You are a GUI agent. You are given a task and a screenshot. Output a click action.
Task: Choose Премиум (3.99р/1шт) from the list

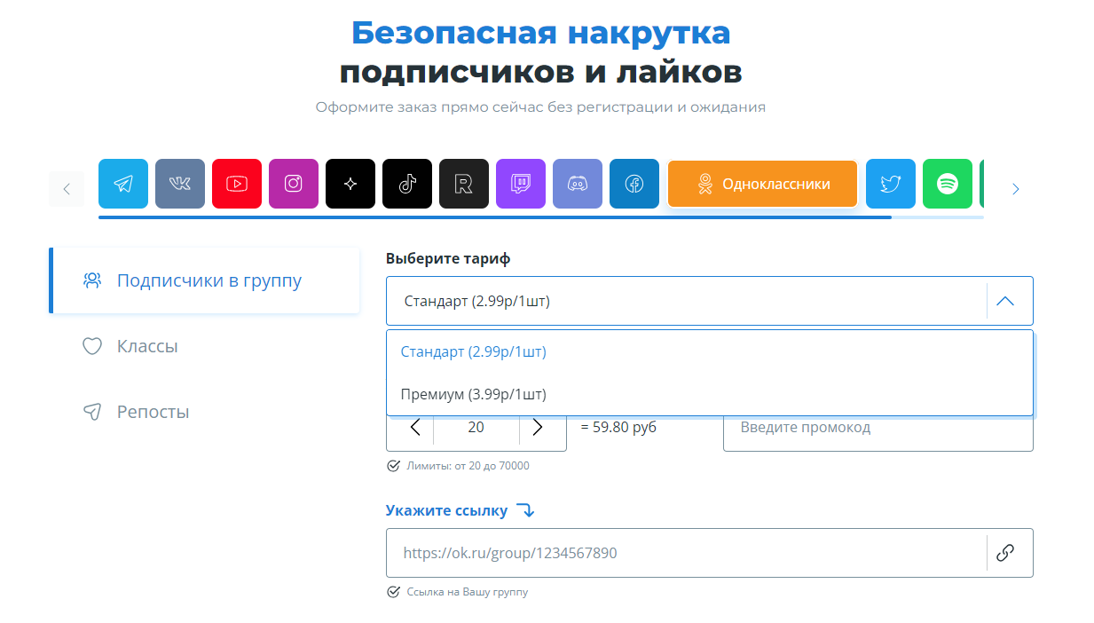pyautogui.click(x=710, y=394)
